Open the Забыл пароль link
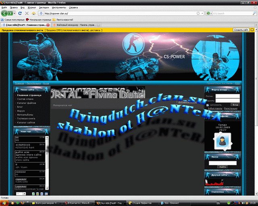 coord(215,108)
